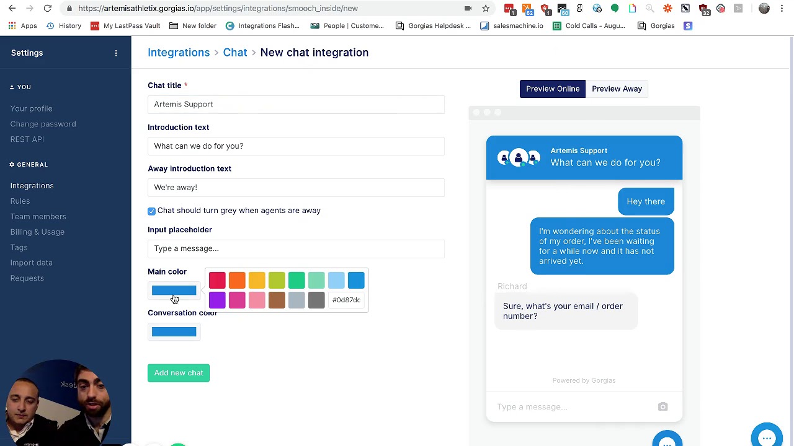Open Change password settings
794x446 pixels.
click(x=43, y=124)
